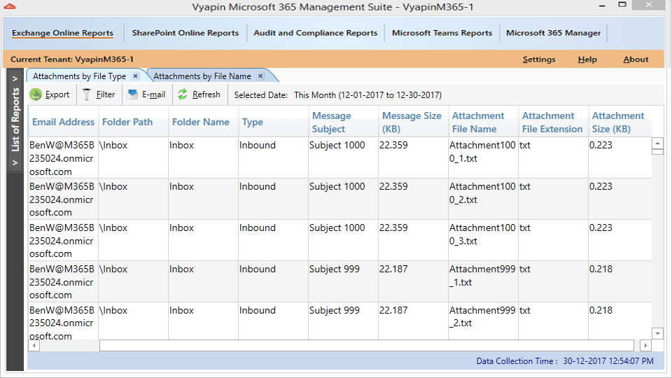672x378 pixels.
Task: Click the Data Collection Time status text
Action: click(565, 361)
